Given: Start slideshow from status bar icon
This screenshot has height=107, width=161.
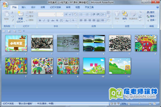Looking at the screenshot, I should pyautogui.click(x=118, y=104).
